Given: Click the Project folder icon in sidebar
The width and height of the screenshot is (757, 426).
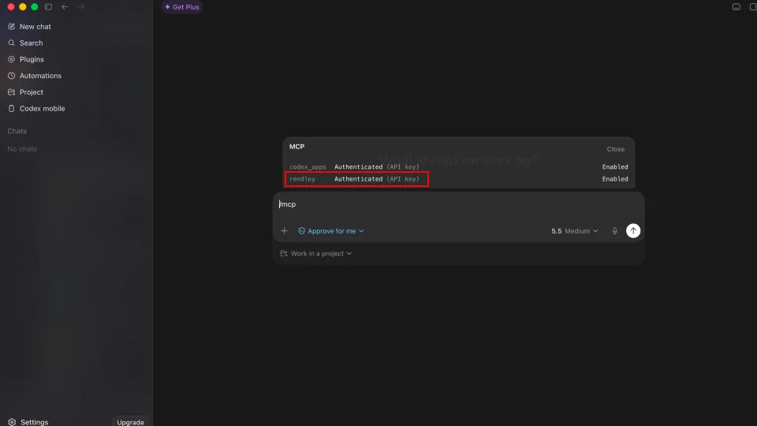Looking at the screenshot, I should coord(12,92).
